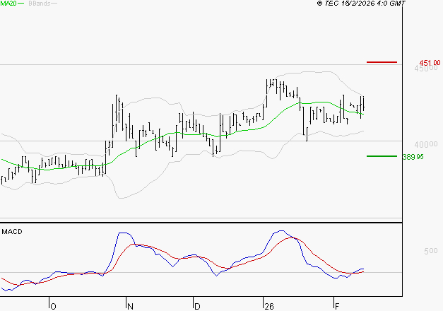Click the gray line swatch beside BBands

pos(54,4)
